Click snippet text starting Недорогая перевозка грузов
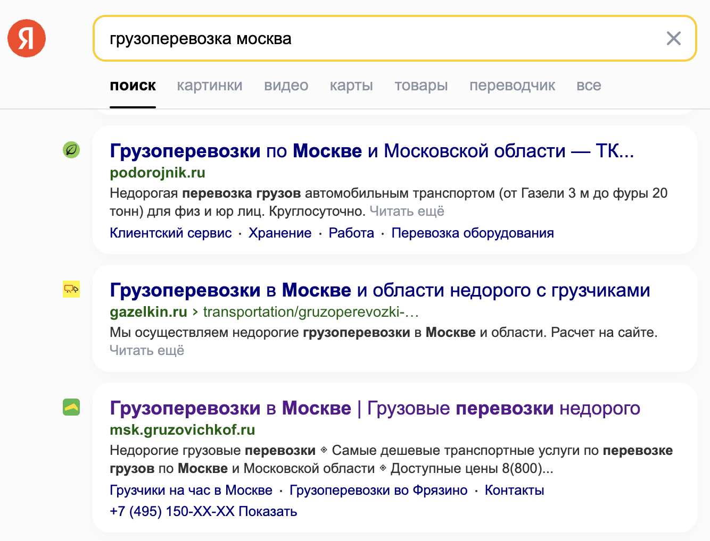The image size is (710, 541). 389,202
